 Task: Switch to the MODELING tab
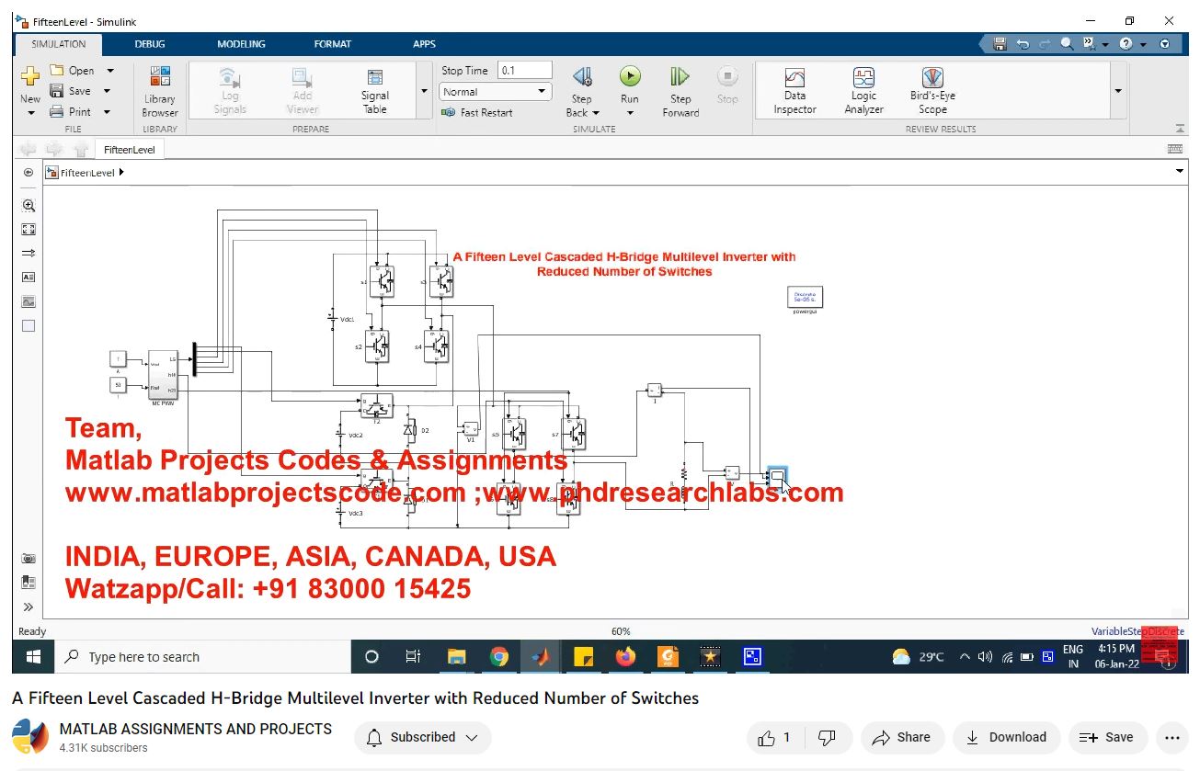pyautogui.click(x=241, y=44)
